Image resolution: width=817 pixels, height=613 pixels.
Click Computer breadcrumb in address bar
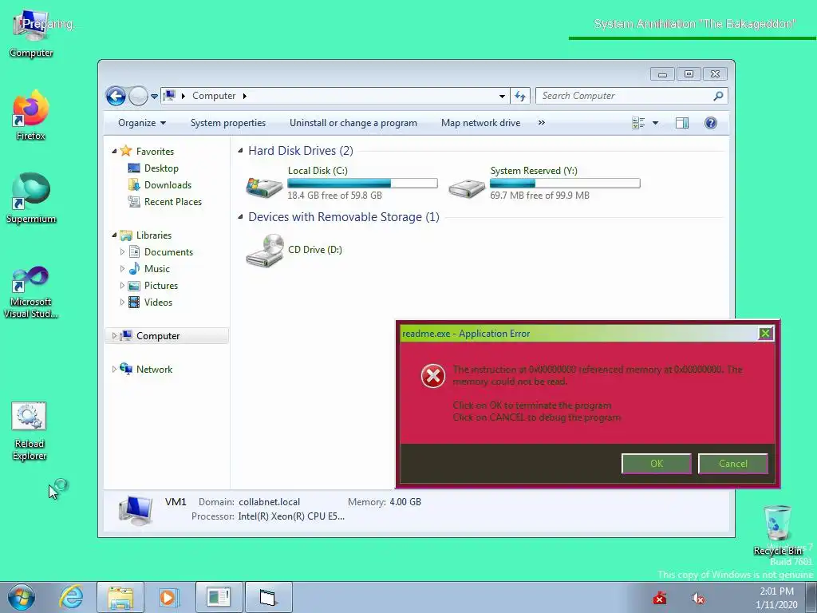214,96
